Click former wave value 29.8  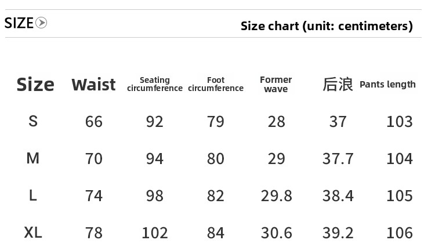(x=277, y=196)
